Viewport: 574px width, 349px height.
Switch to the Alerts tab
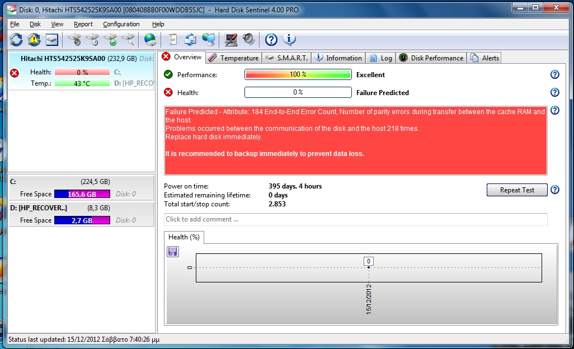(x=484, y=58)
